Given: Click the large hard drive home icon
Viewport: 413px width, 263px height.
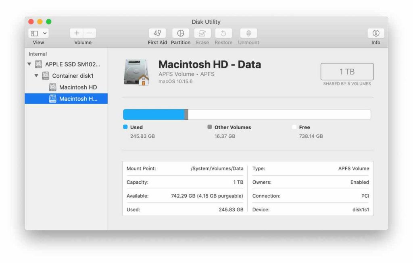Looking at the screenshot, I should pos(136,72).
